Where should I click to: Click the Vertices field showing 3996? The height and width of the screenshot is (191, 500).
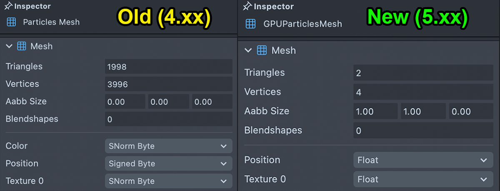[x=168, y=84]
